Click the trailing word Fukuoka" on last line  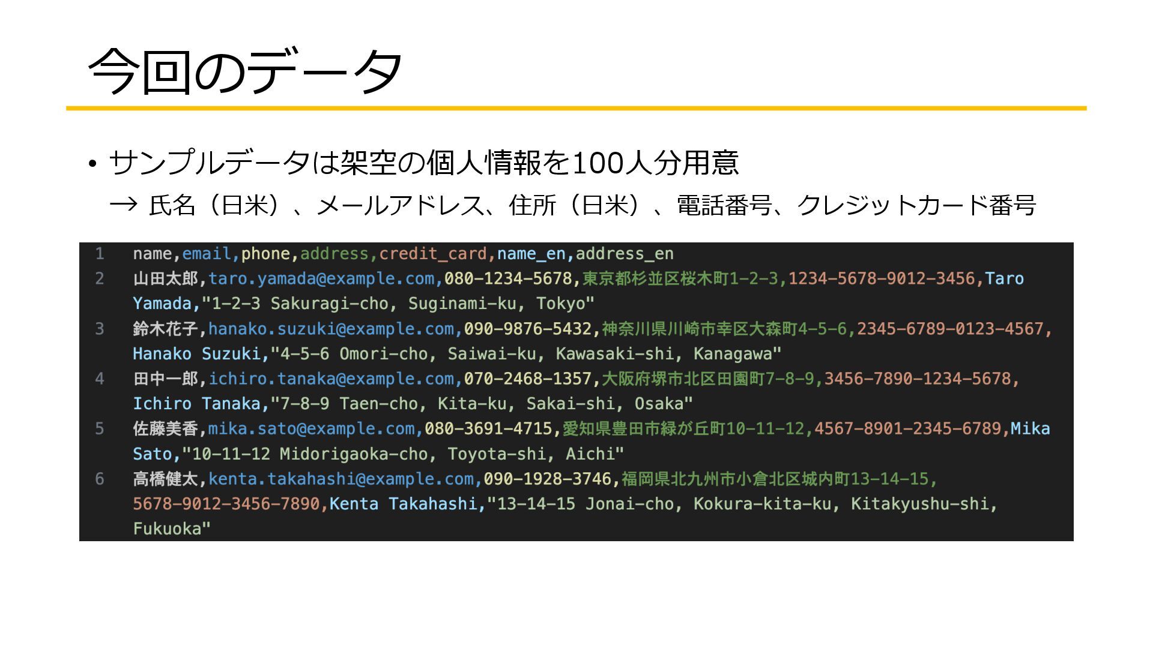[172, 529]
